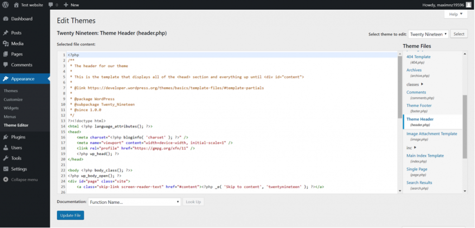Open the Theme Footer file link
Viewport: 475px width, 228px height.
click(x=419, y=105)
